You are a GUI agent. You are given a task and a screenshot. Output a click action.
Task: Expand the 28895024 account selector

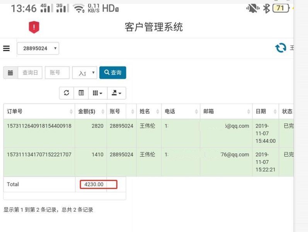pos(38,48)
